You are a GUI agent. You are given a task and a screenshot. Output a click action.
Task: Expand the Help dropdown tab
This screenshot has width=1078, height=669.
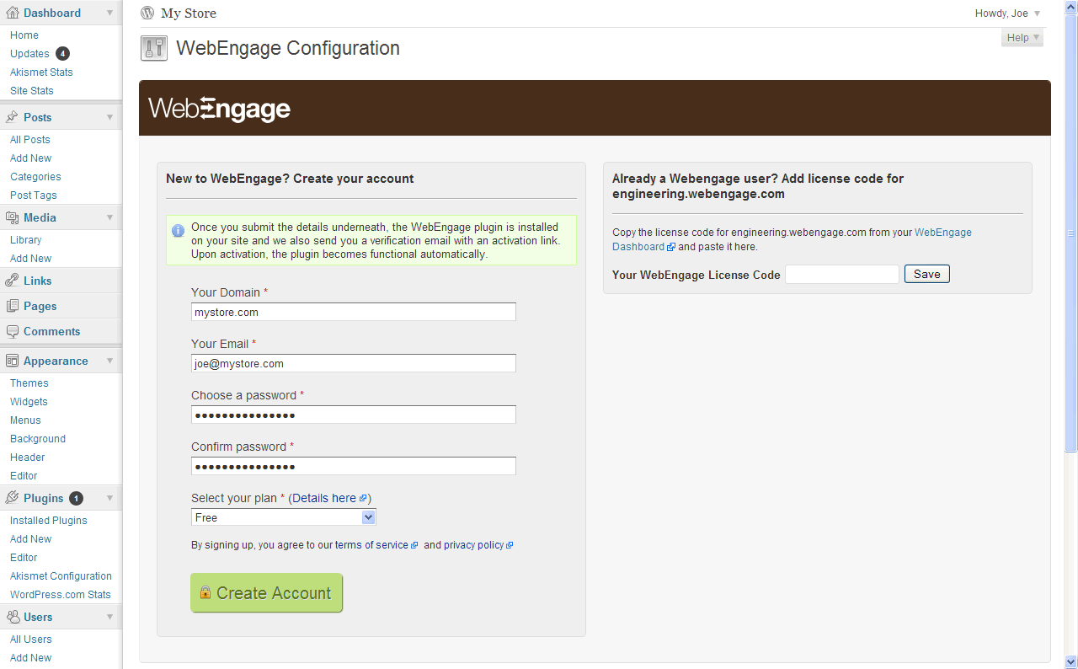click(x=1022, y=38)
